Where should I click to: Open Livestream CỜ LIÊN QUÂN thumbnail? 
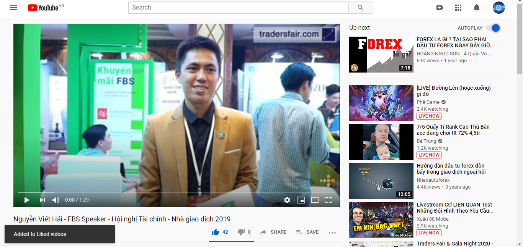[x=381, y=220]
